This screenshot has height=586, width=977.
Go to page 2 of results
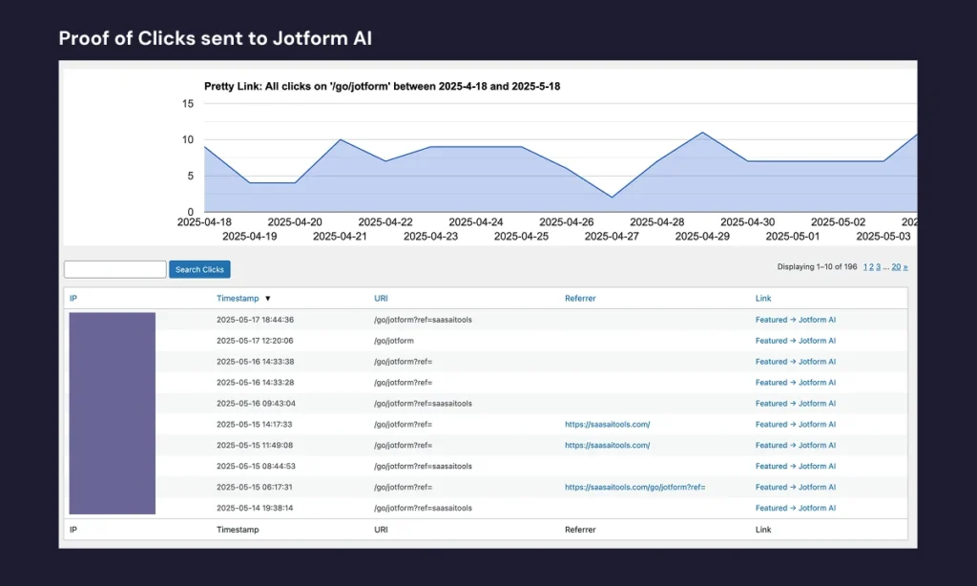pyautogui.click(x=872, y=267)
